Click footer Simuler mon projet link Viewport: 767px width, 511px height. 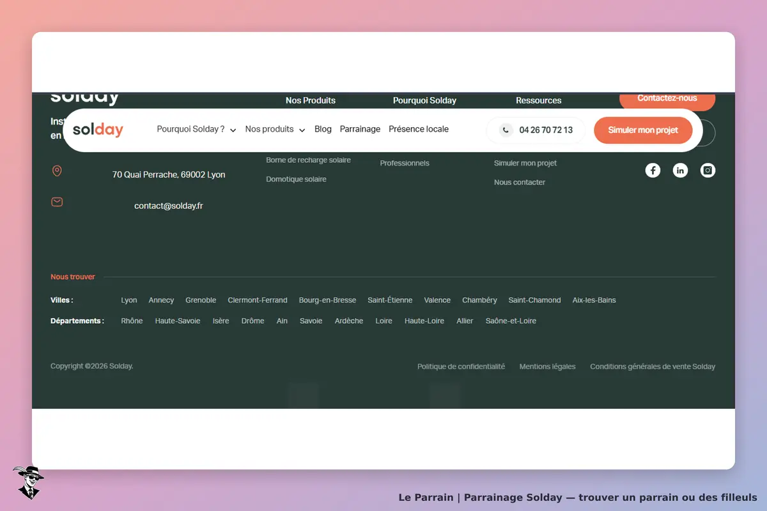pos(525,164)
